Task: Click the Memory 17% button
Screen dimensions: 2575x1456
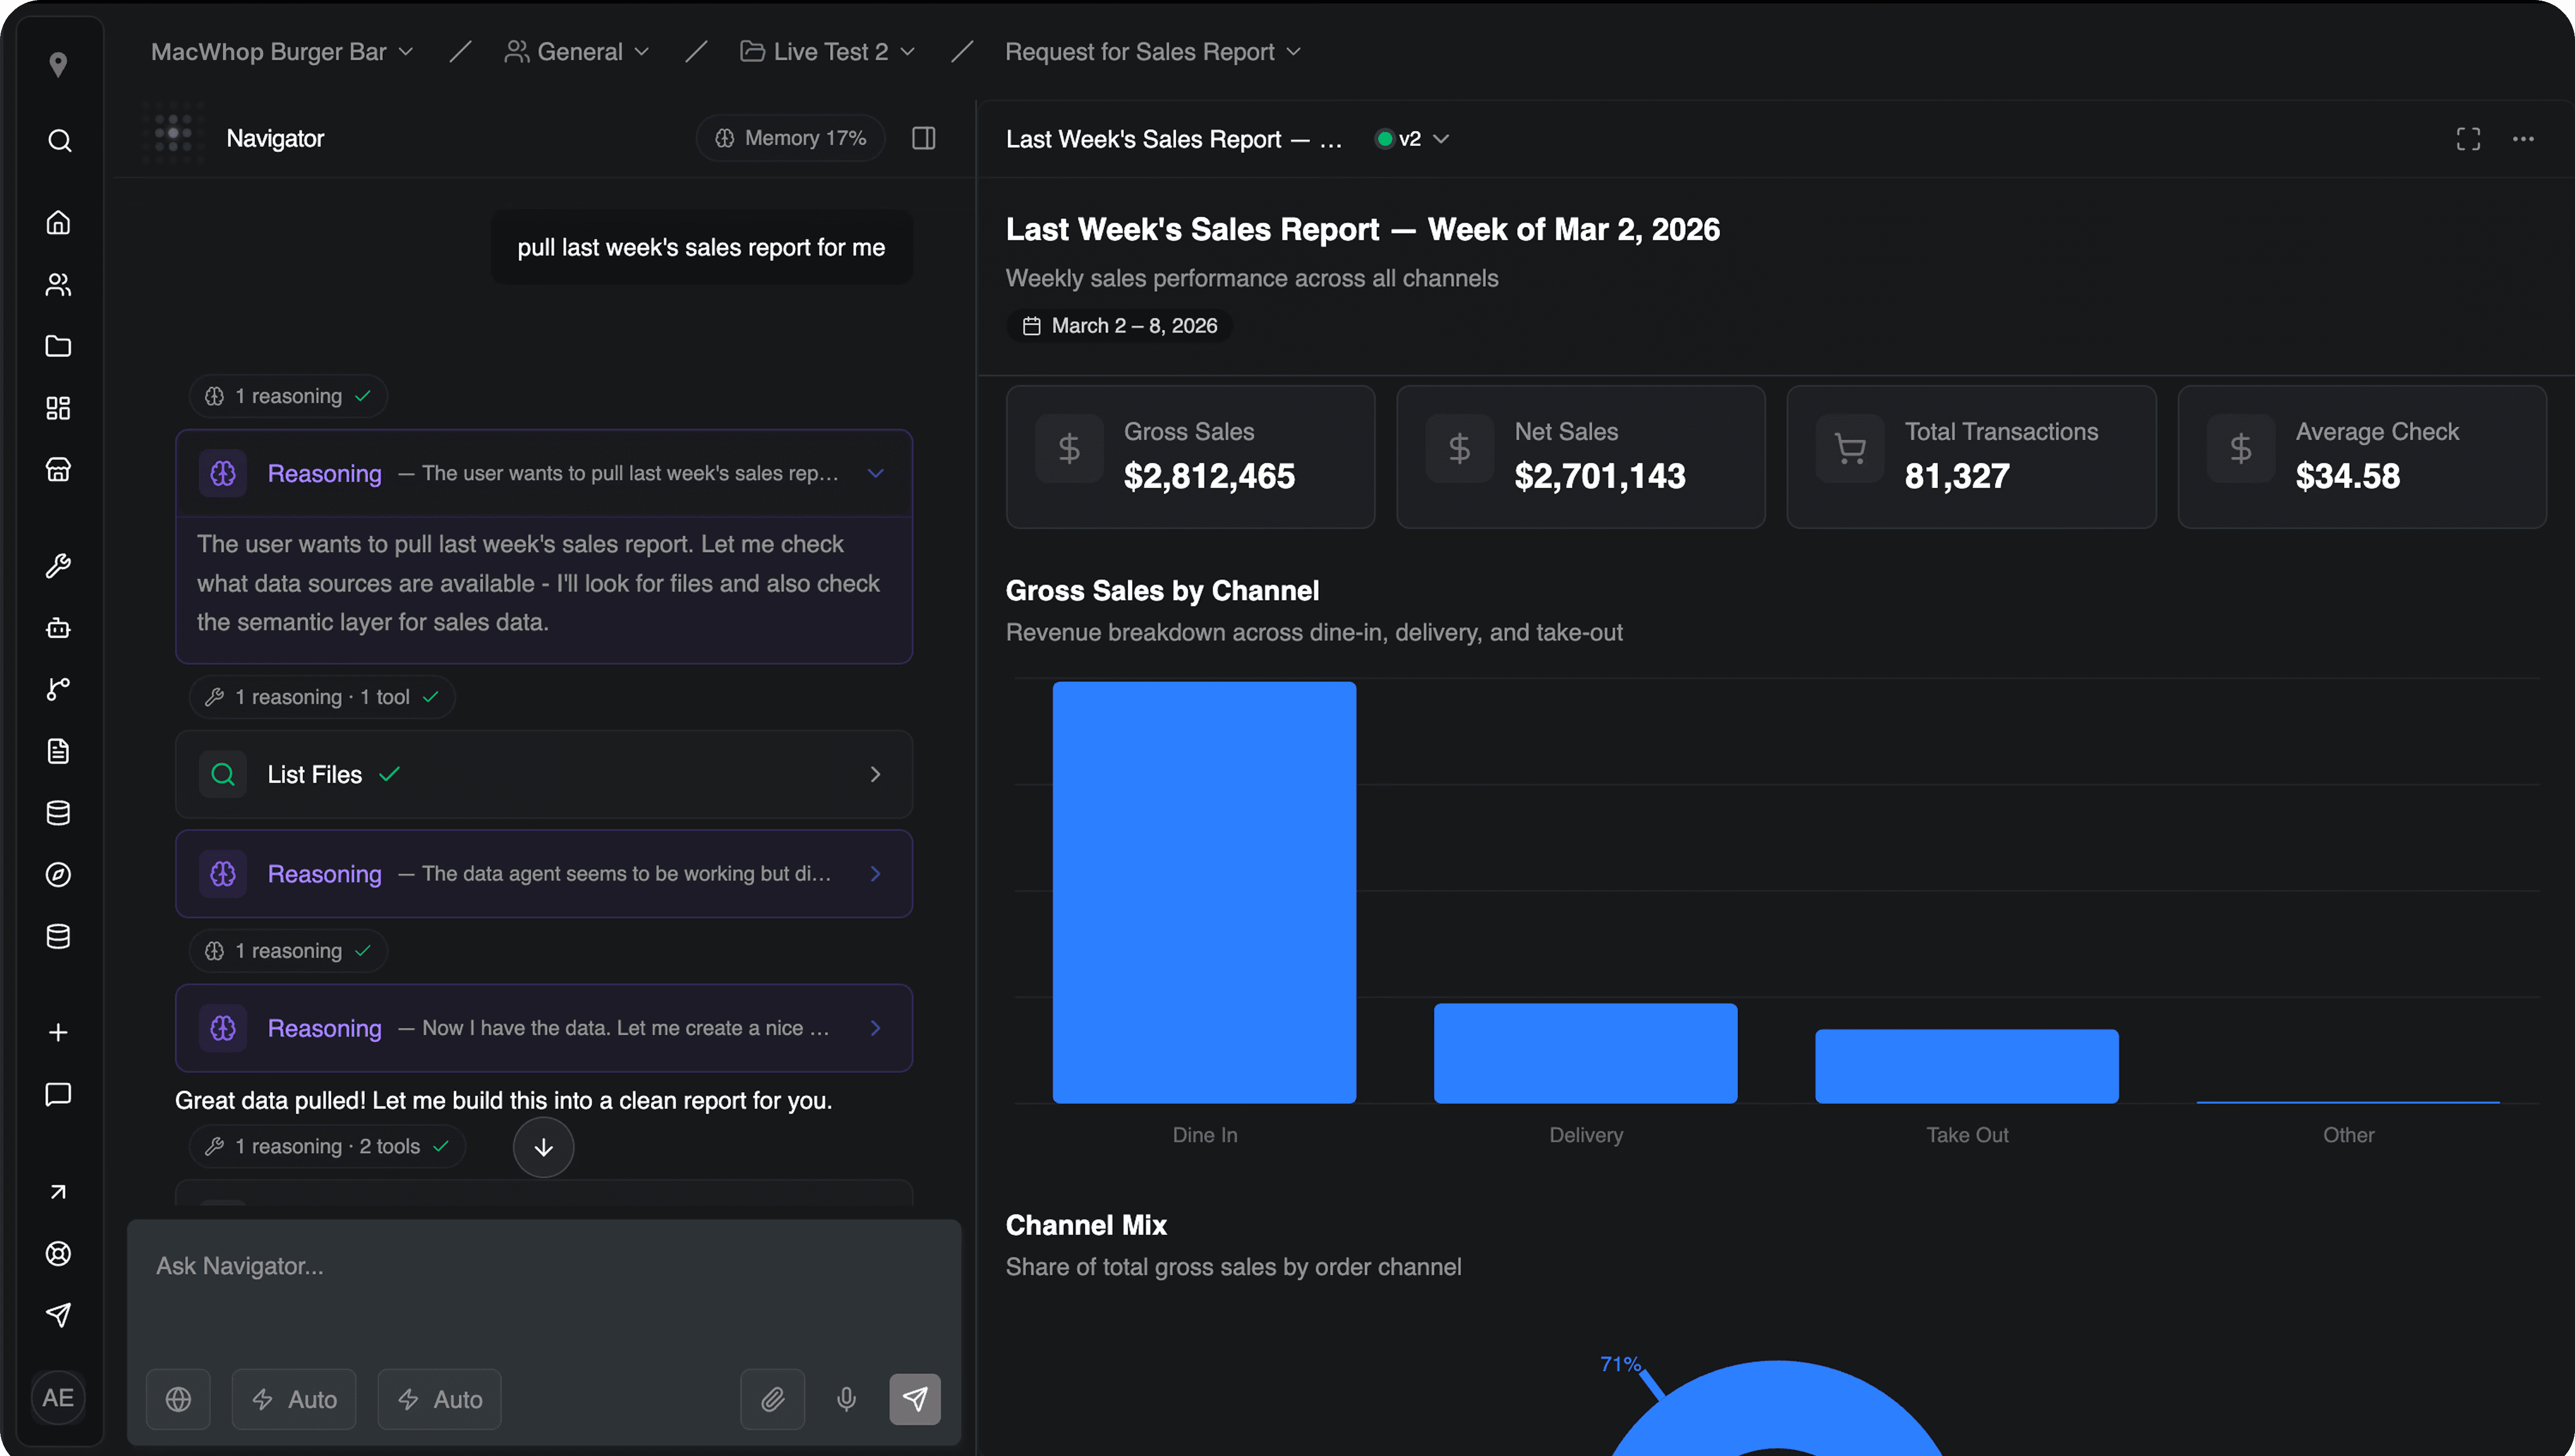Action: click(790, 138)
